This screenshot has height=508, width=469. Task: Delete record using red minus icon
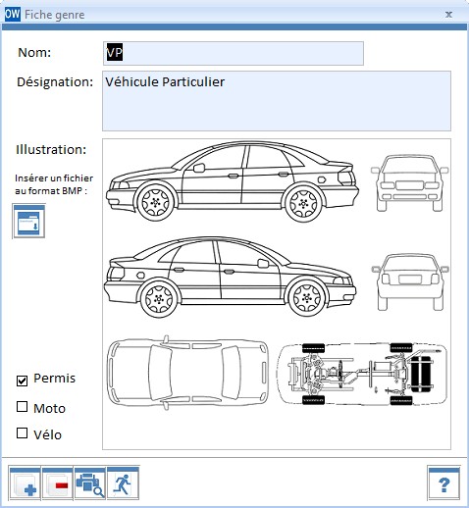coord(58,483)
